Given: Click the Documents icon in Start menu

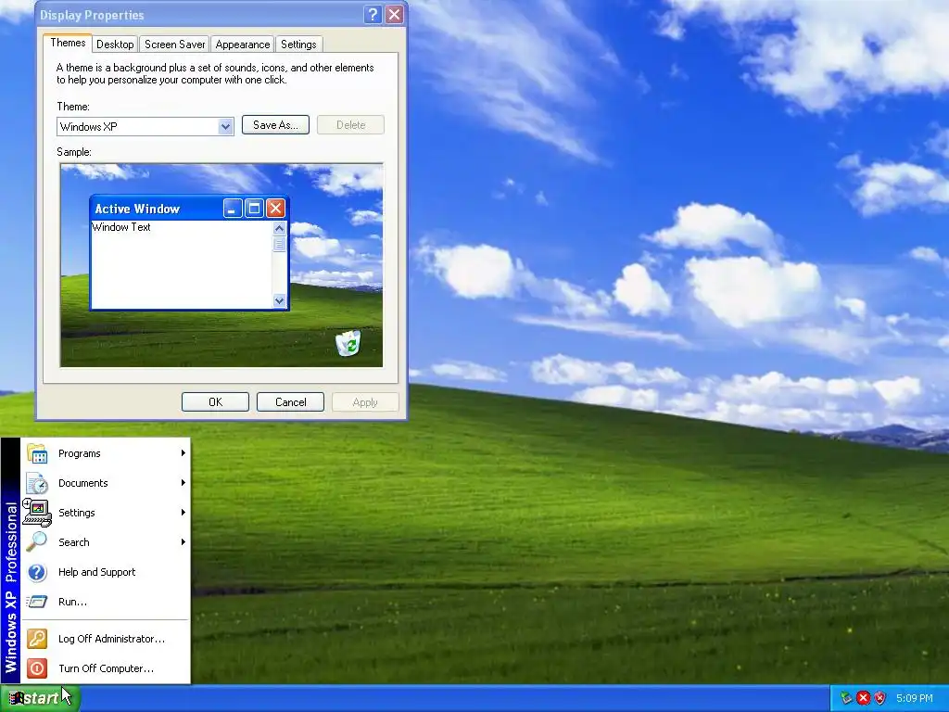Looking at the screenshot, I should pos(37,483).
